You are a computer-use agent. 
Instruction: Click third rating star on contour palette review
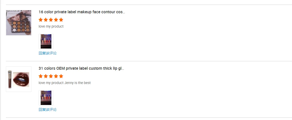[51, 20]
